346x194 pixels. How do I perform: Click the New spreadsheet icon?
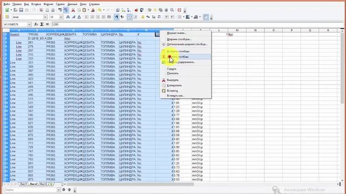click(7, 10)
